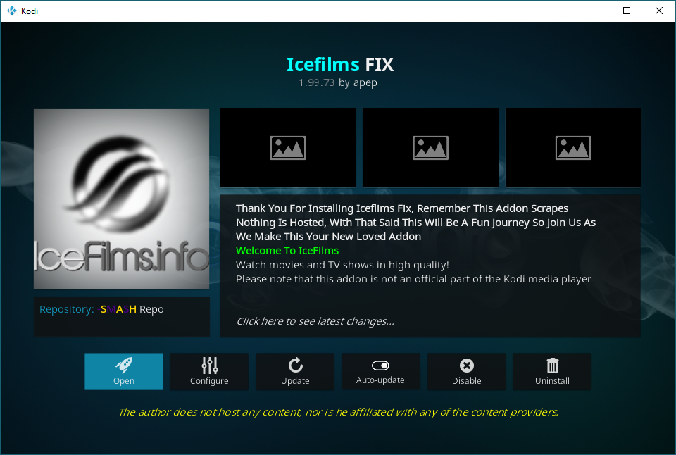This screenshot has height=455, width=676.
Task: Update the Icefilms FIX addon
Action: pos(295,371)
